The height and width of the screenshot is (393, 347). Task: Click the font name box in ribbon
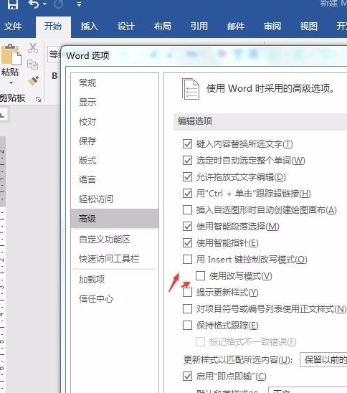coord(54,54)
